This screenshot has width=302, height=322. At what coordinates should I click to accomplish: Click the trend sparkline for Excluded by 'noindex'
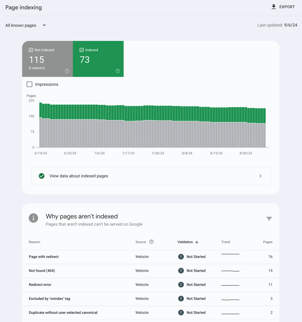(x=230, y=300)
